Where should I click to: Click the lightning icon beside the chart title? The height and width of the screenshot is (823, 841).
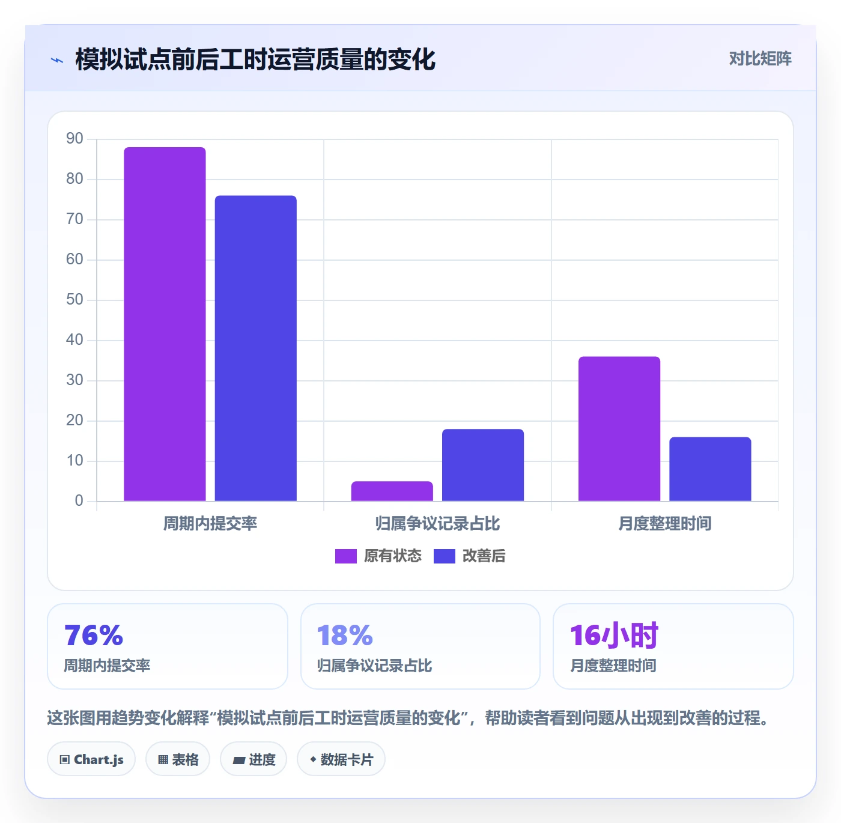[57, 60]
